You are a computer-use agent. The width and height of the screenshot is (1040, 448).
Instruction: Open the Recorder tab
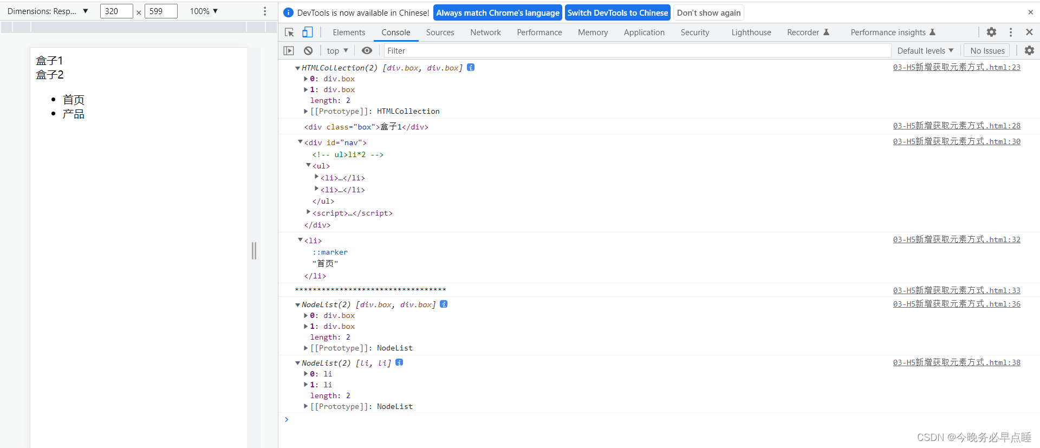(x=808, y=33)
